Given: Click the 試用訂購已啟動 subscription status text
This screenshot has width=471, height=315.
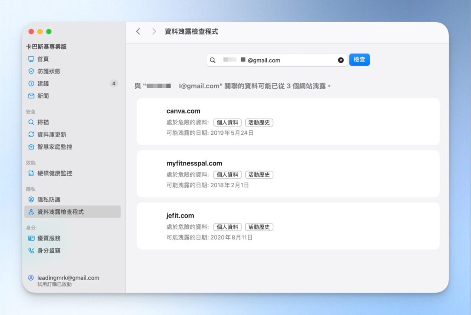Looking at the screenshot, I should [x=54, y=284].
